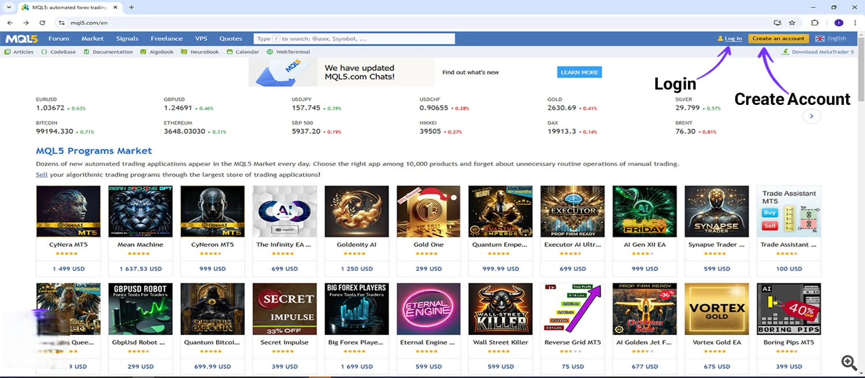The height and width of the screenshot is (378, 865).
Task: Open Synapse Trader product thumbnail
Action: coord(717,211)
